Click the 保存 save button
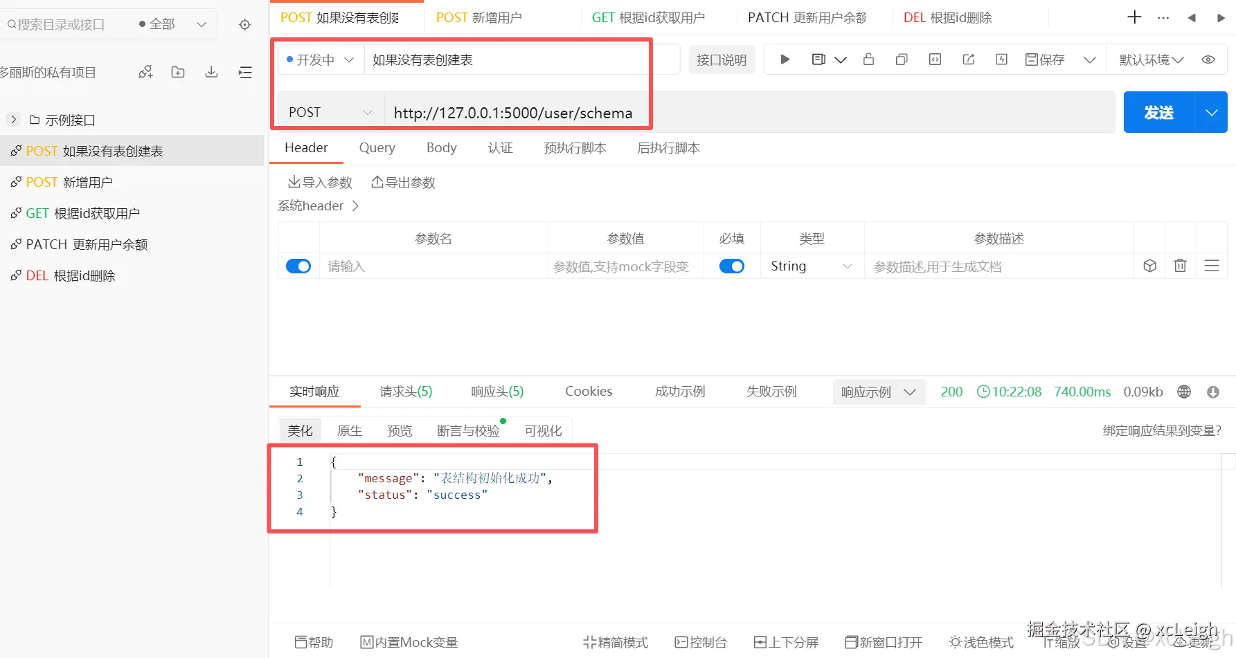The width and height of the screenshot is (1236, 658). pyautogui.click(x=1045, y=59)
